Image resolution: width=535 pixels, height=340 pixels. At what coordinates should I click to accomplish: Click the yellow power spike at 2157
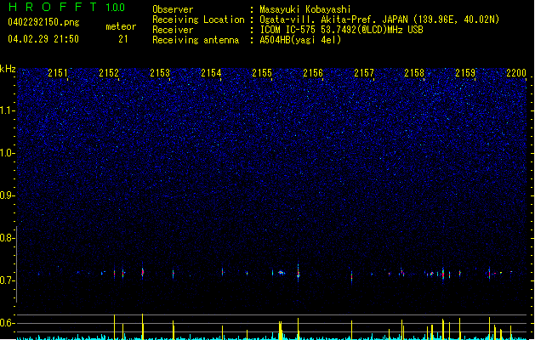click(x=351, y=330)
